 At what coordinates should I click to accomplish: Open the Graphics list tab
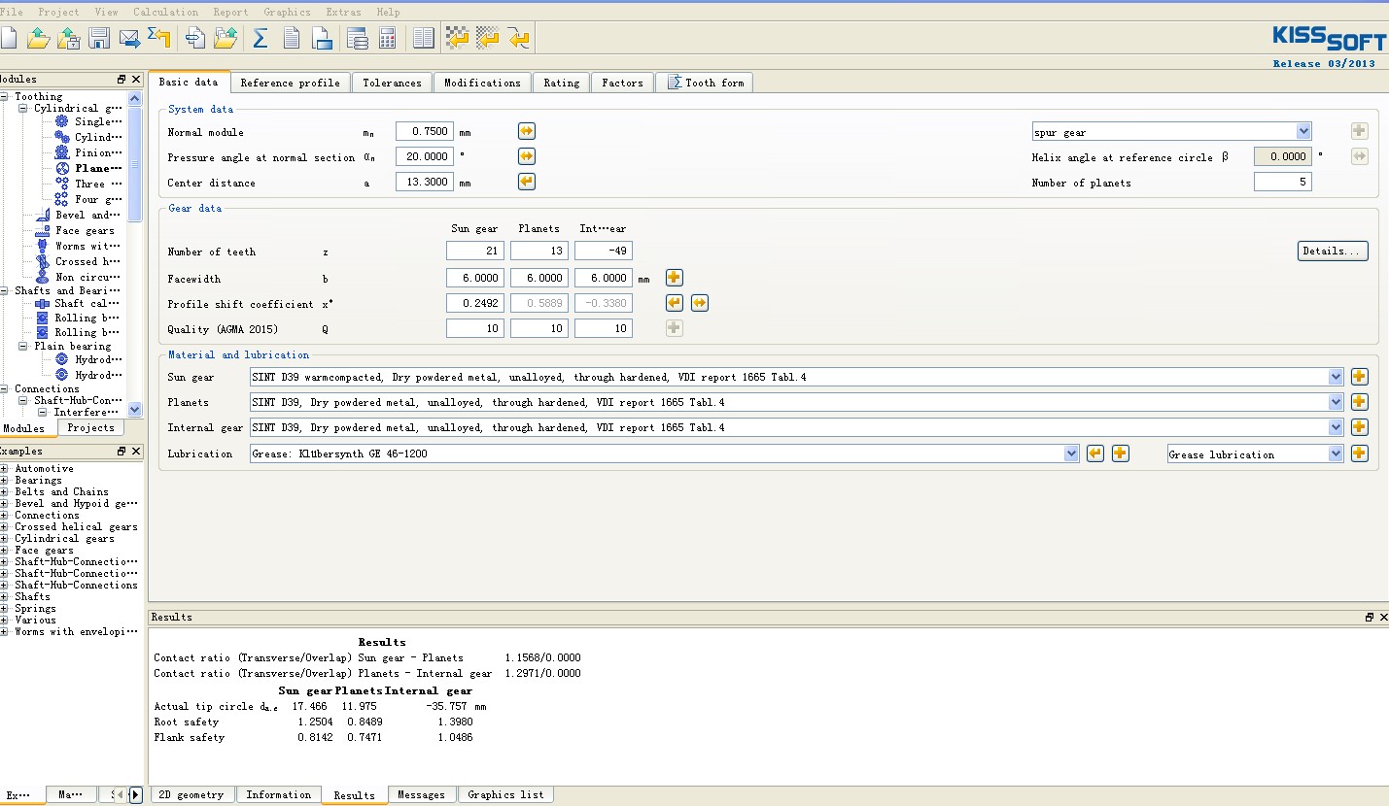pyautogui.click(x=505, y=794)
